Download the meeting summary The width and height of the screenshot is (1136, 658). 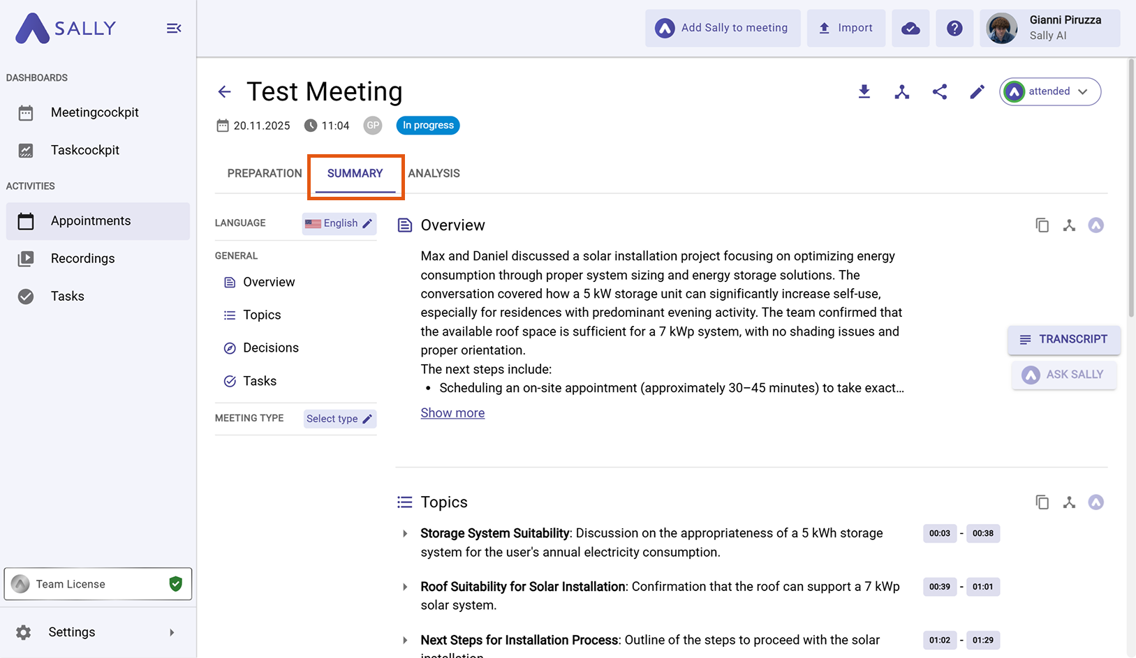point(864,91)
